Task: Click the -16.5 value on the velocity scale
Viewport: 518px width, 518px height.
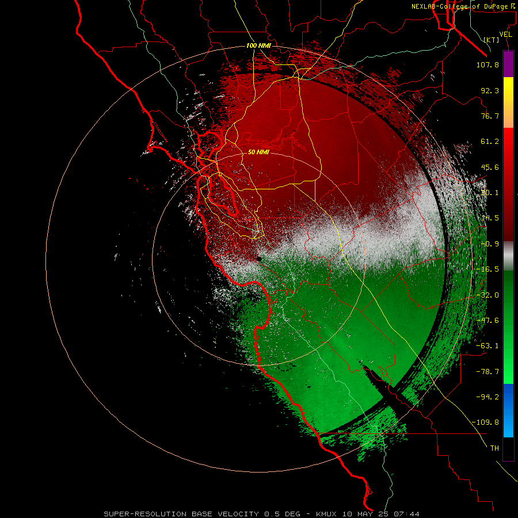Action: [x=487, y=269]
